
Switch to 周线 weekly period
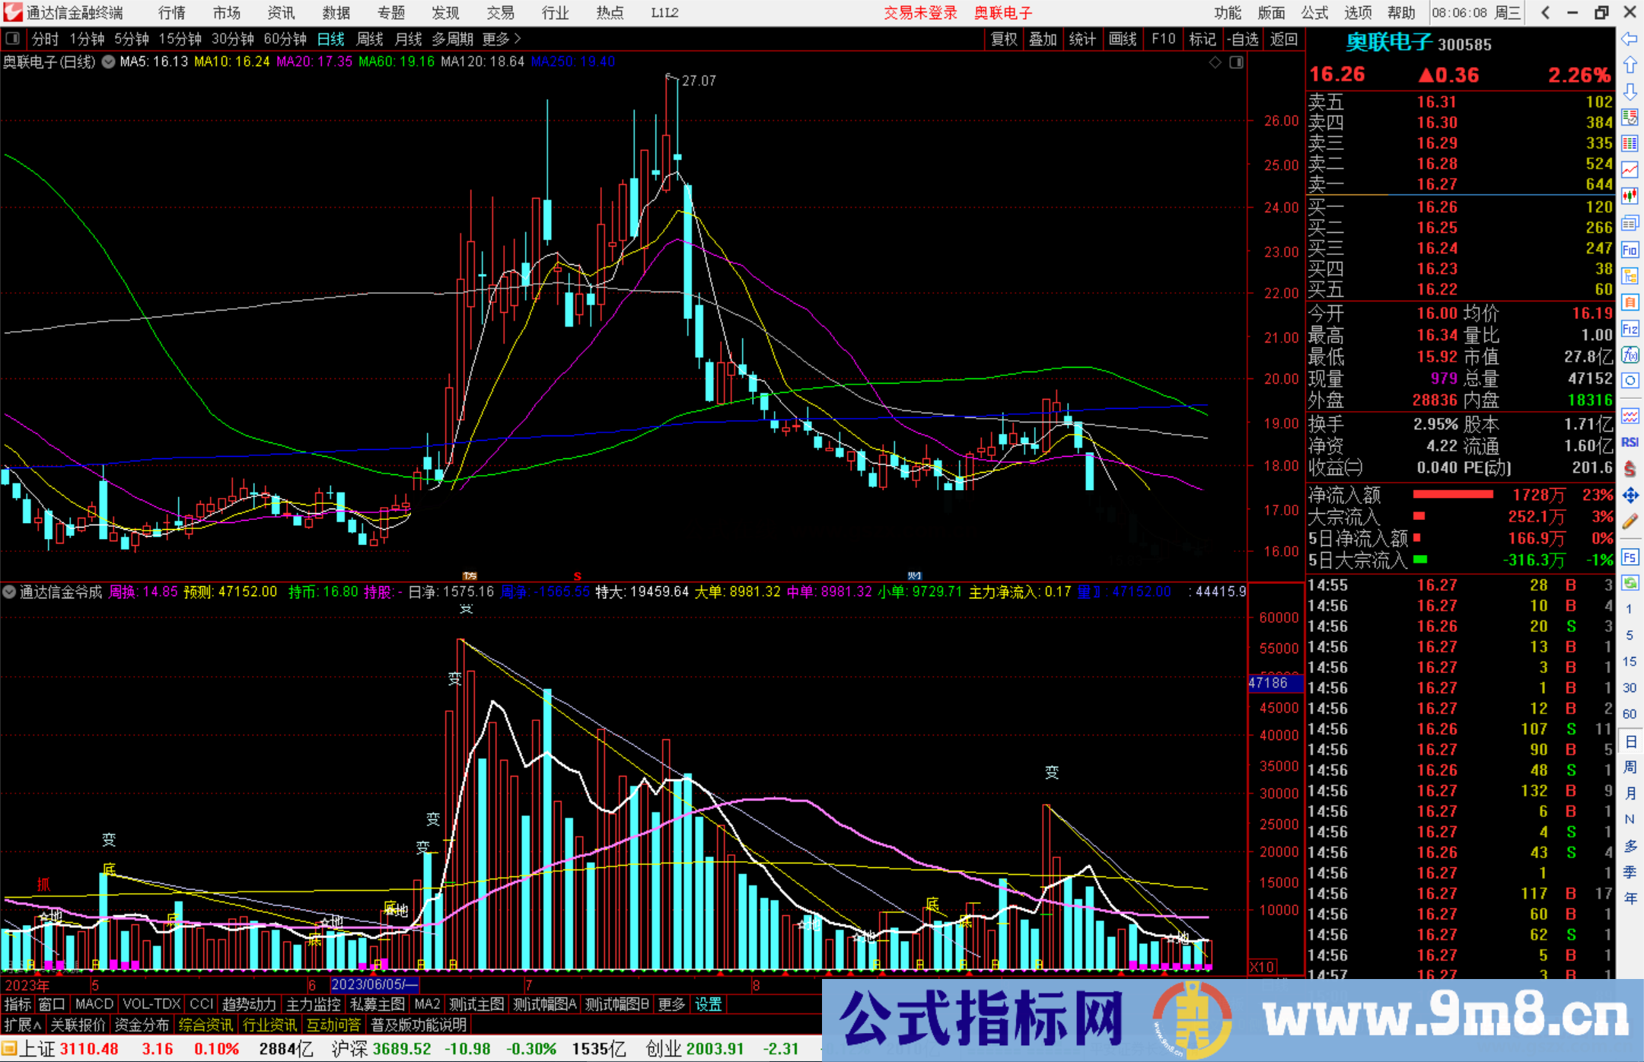click(x=370, y=39)
